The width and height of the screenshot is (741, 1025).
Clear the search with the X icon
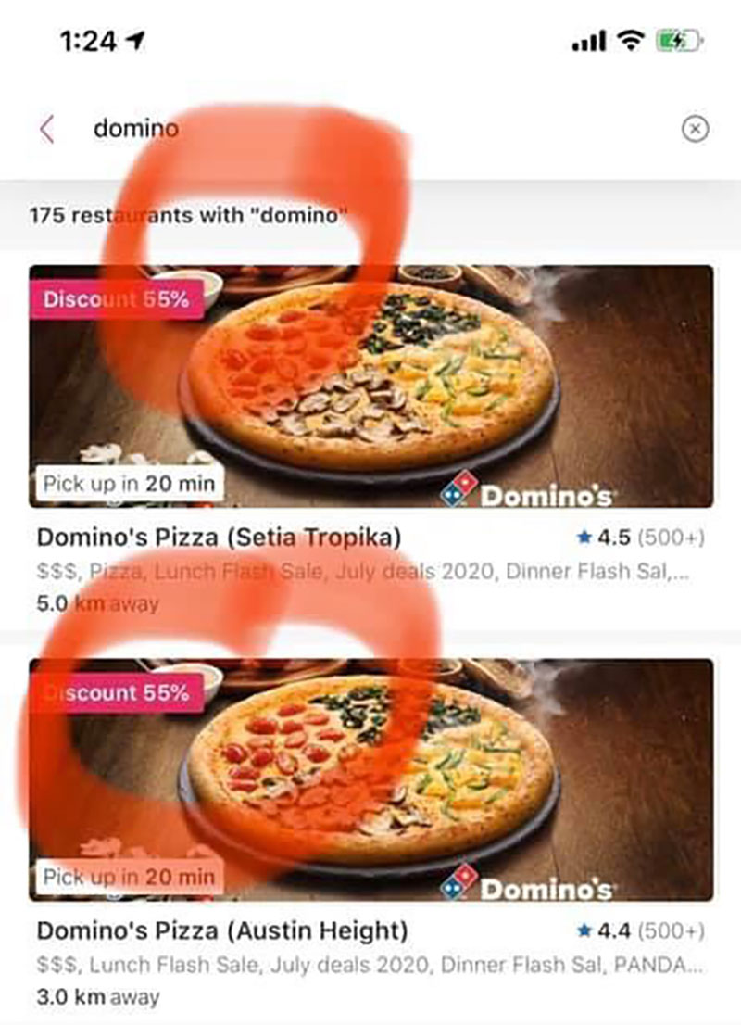tap(696, 128)
